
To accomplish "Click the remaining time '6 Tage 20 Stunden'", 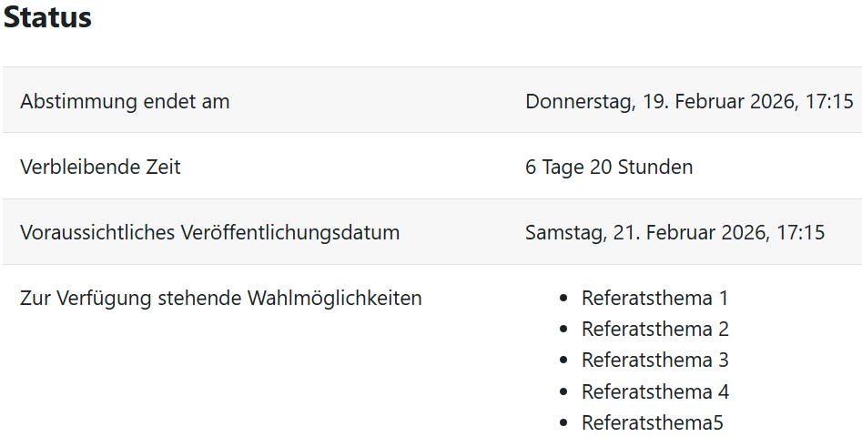I will (609, 167).
